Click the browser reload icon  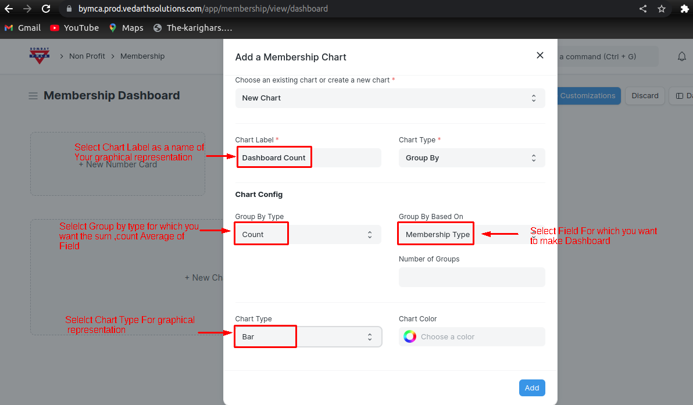click(46, 9)
